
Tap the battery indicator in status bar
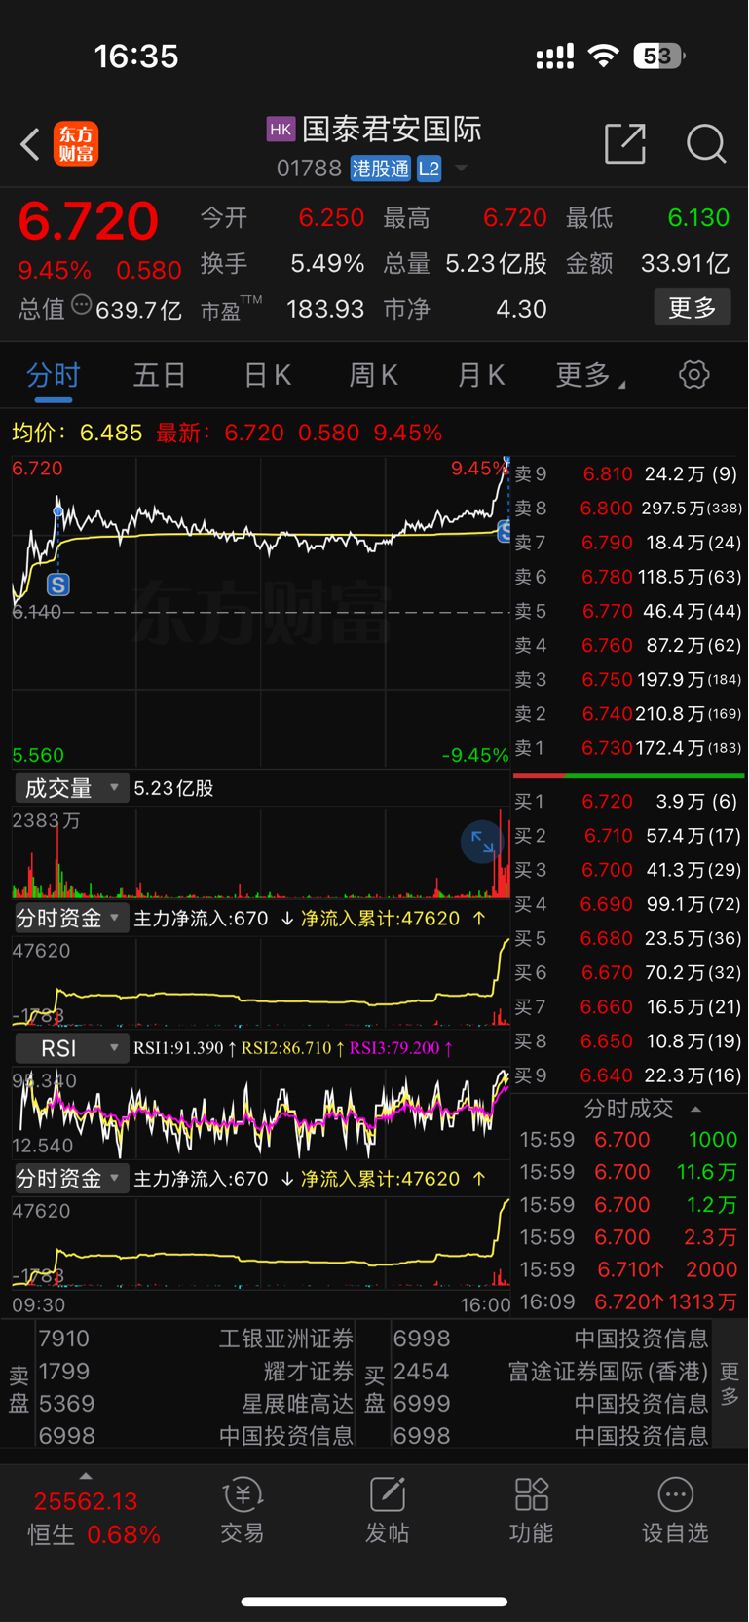click(658, 57)
